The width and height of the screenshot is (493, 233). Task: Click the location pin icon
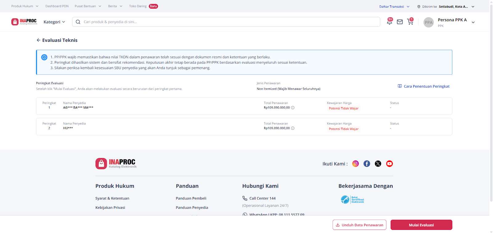[x=419, y=6]
